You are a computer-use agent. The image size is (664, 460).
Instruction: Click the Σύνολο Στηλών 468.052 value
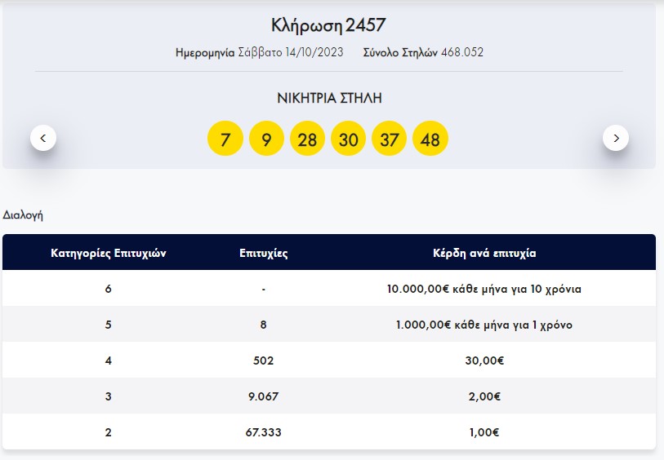click(x=461, y=52)
